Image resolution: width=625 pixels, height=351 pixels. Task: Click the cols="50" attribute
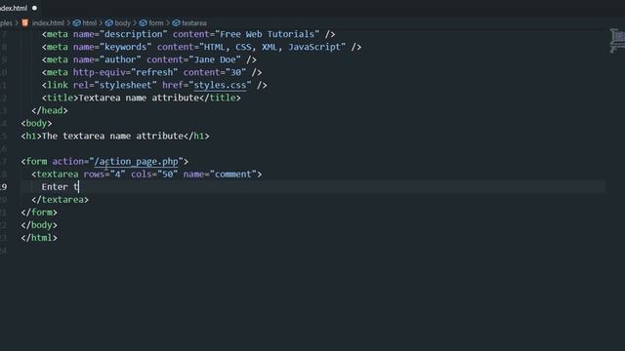coord(154,175)
